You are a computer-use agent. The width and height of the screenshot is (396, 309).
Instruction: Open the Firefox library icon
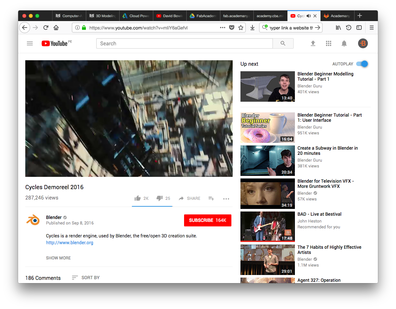coord(338,28)
